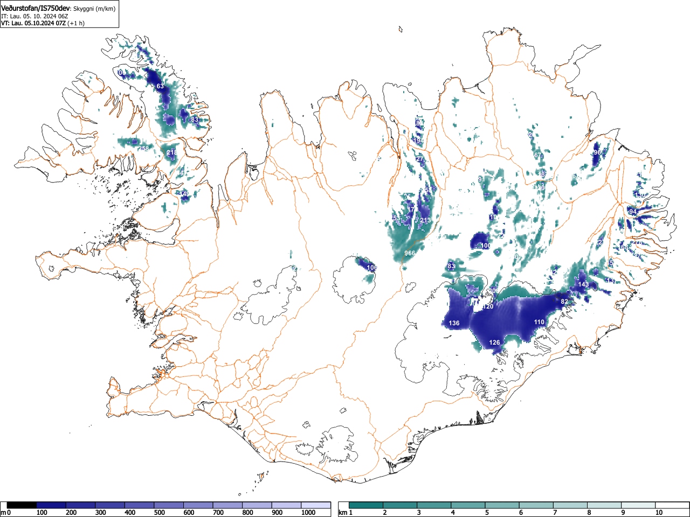Click the map value label 82
The width and height of the screenshot is (690, 517).
click(564, 302)
